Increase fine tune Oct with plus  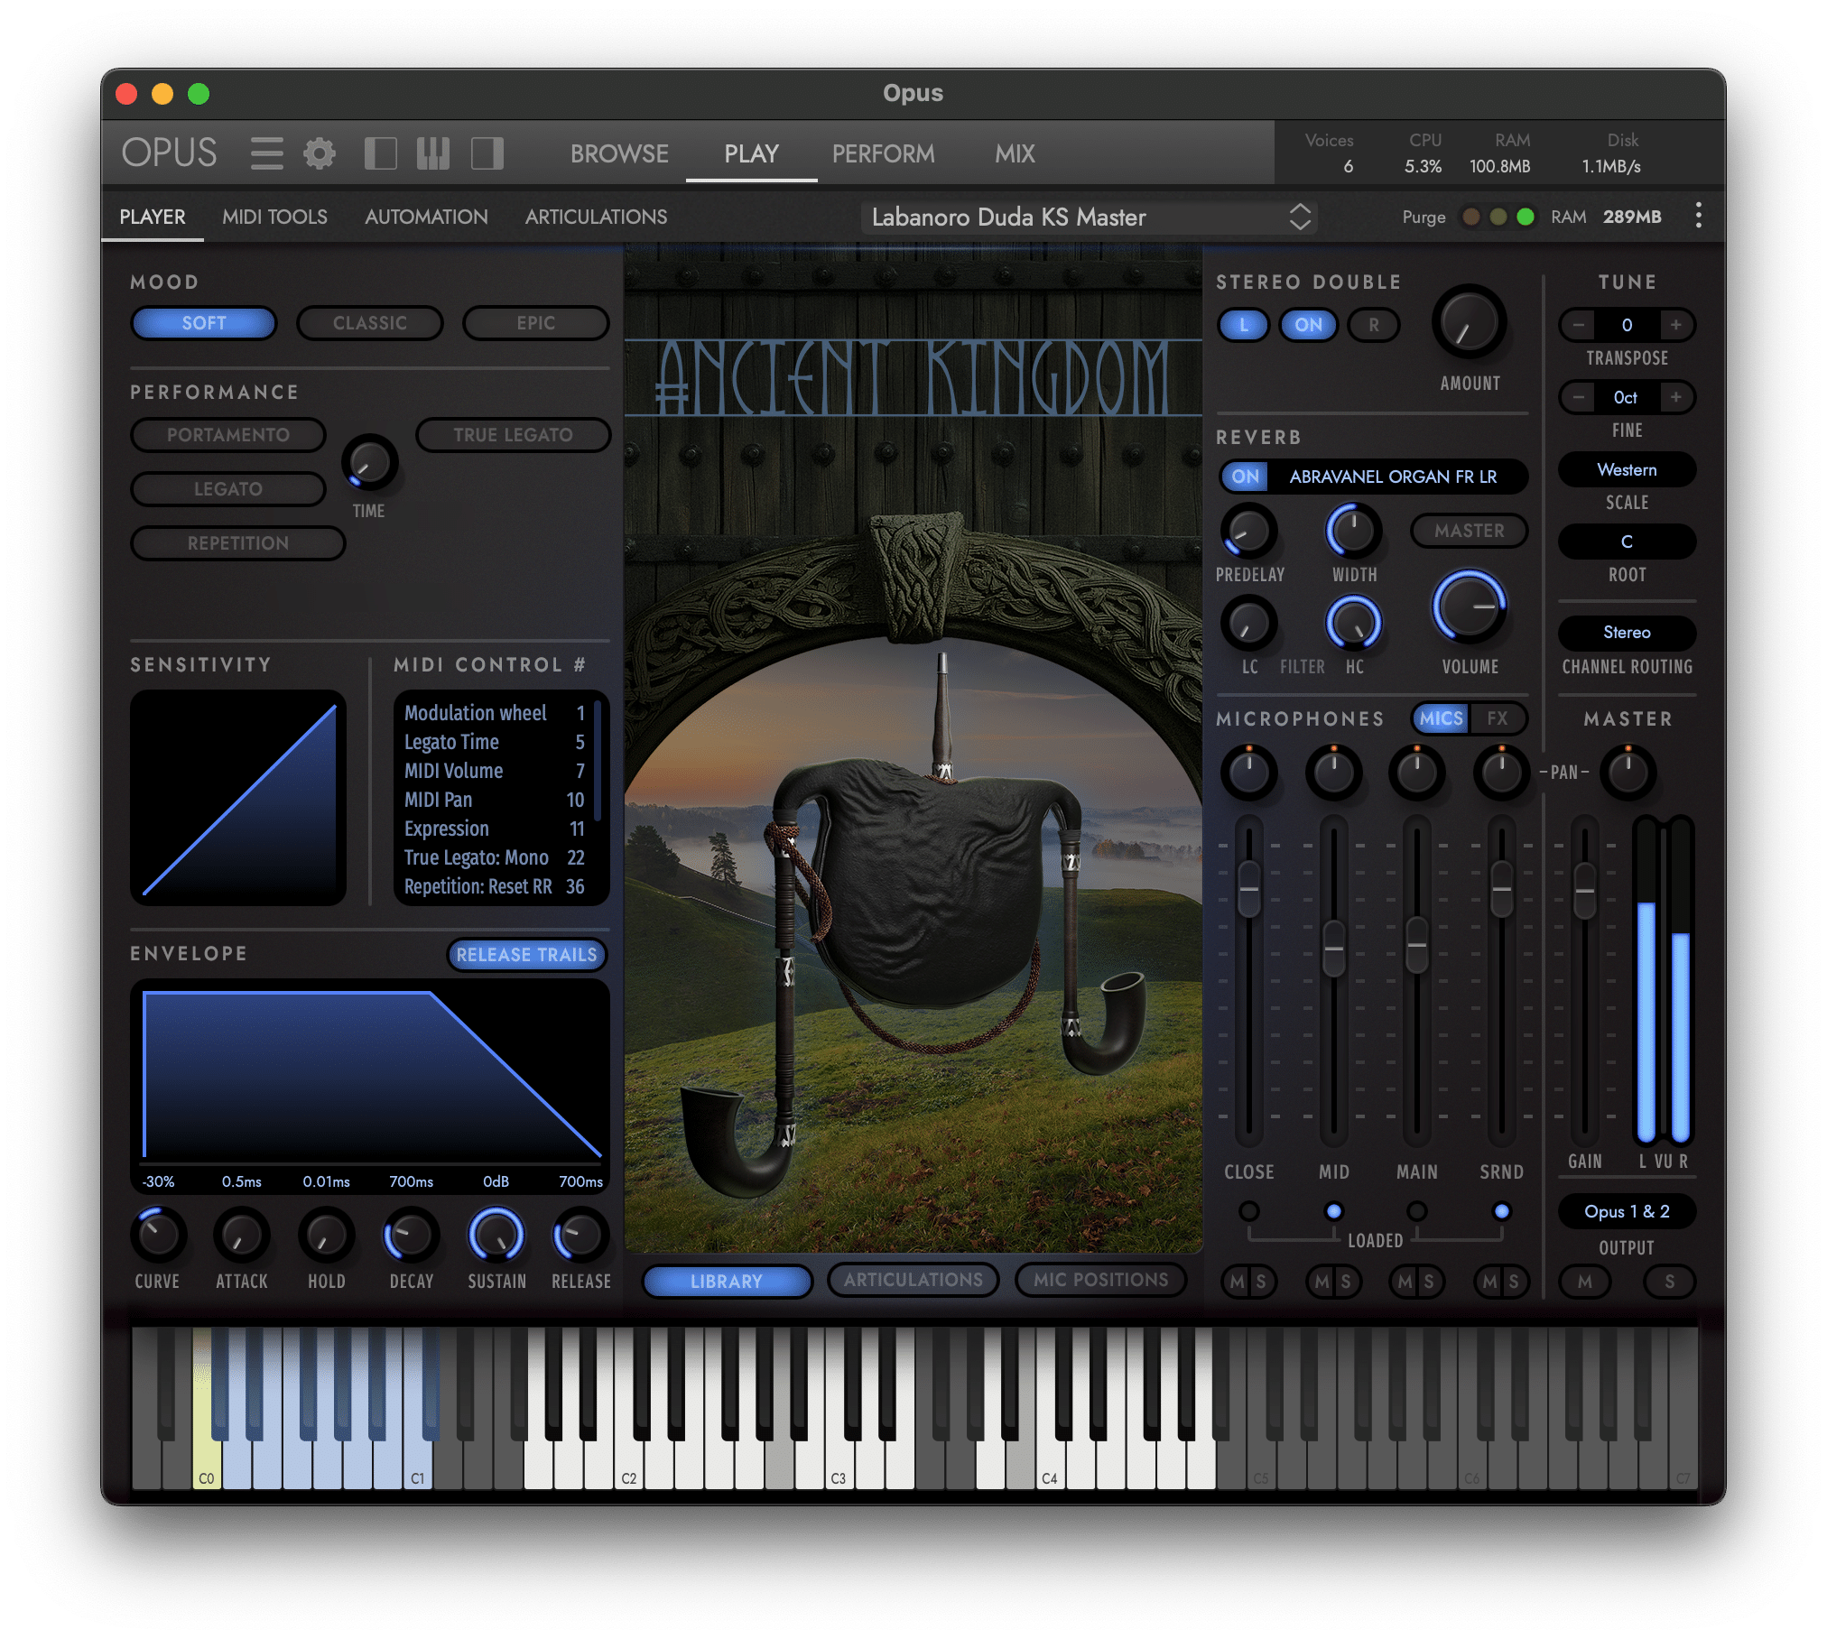[x=1675, y=397]
